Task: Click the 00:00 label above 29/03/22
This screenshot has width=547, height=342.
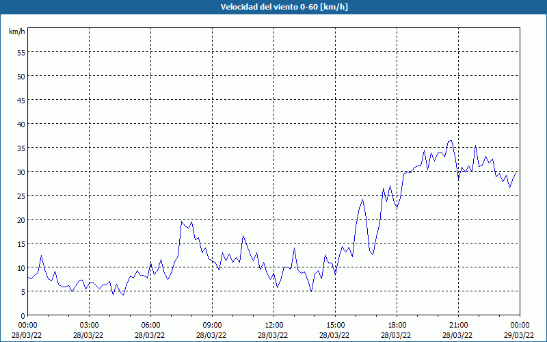Action: [x=520, y=326]
